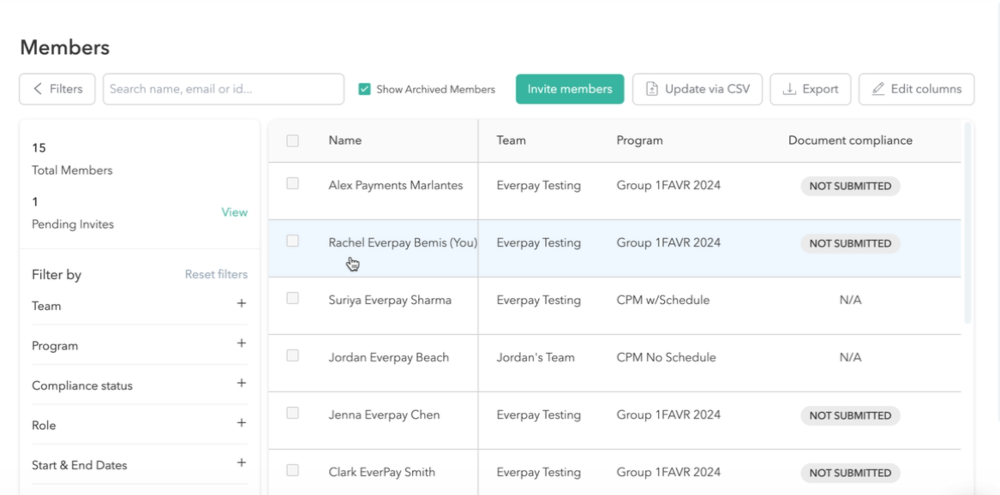This screenshot has height=495, width=1000.
Task: Open the Role filter plus icon
Action: pos(241,423)
